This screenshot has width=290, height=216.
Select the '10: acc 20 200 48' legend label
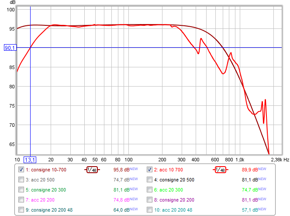tap(174, 209)
